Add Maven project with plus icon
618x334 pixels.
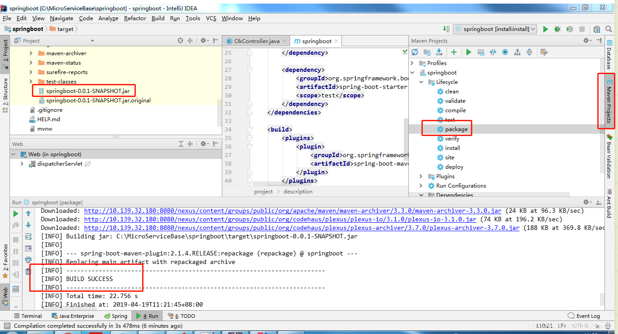[x=454, y=52]
